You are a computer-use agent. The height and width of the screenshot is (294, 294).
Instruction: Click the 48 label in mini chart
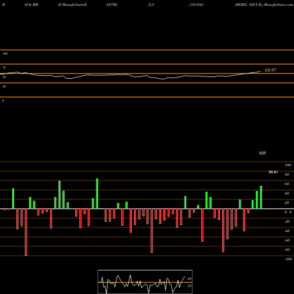point(189,279)
